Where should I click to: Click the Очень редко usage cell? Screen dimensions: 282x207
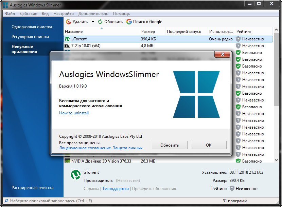(x=221, y=39)
